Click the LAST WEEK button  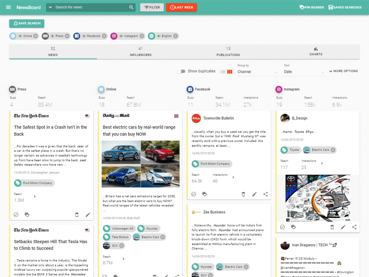click(x=181, y=7)
